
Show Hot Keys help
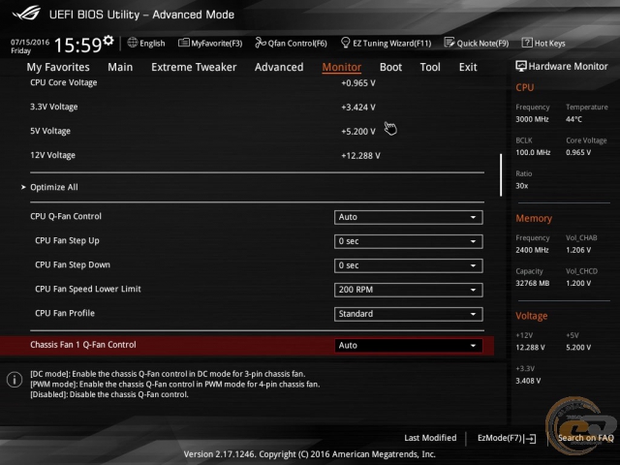click(543, 43)
